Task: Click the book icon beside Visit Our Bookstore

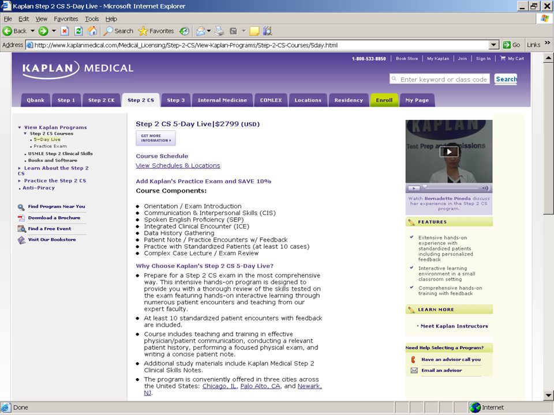Action: 21,240
